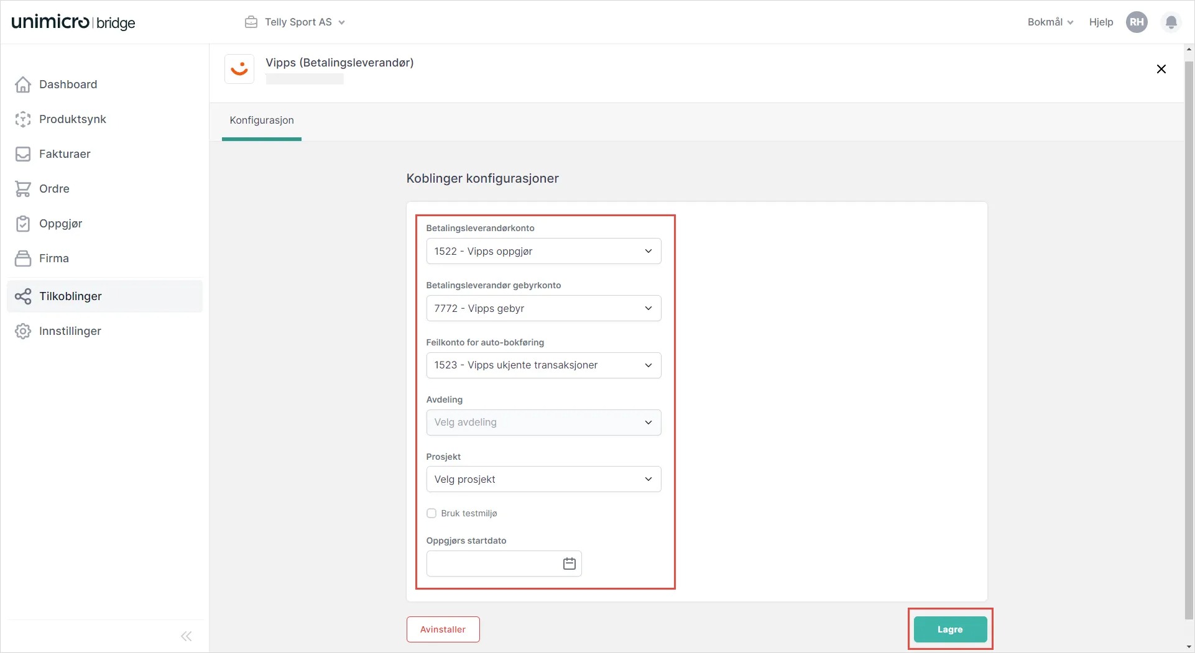Click the Vipps (Betalingsleverandør) title

pos(339,63)
